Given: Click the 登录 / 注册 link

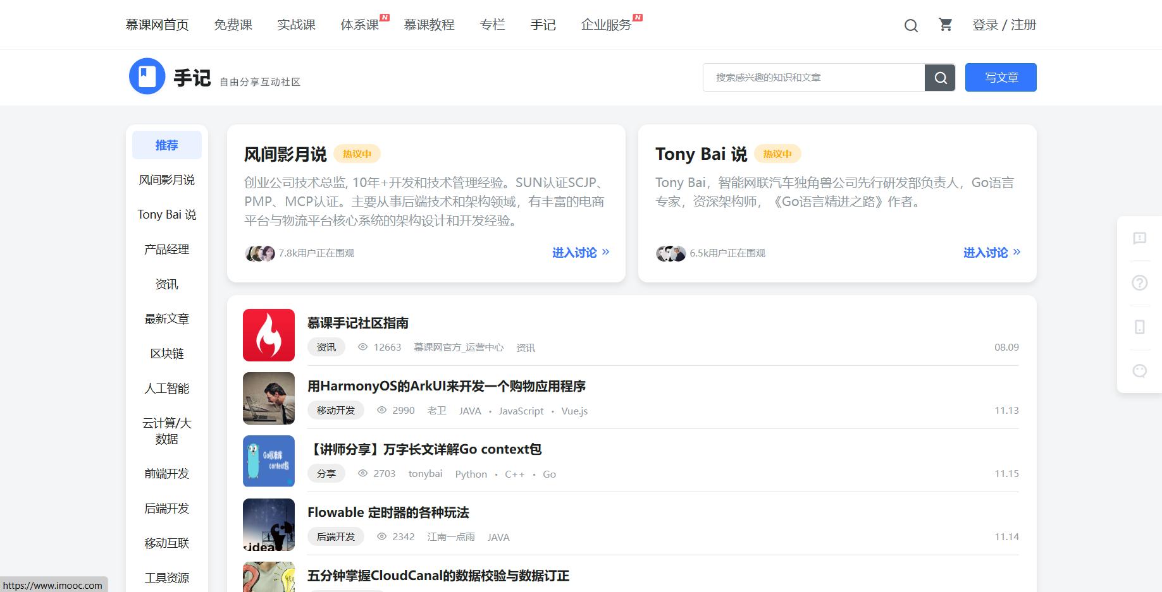Looking at the screenshot, I should click(1004, 25).
